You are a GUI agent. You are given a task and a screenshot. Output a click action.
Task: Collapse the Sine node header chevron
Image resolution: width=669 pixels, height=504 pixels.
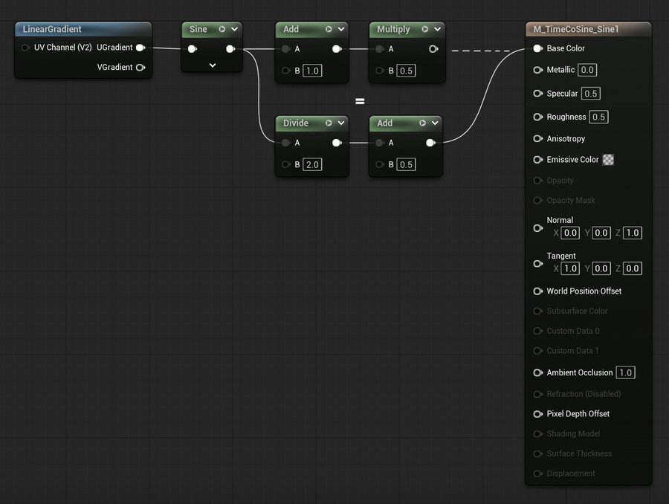pyautogui.click(x=235, y=30)
